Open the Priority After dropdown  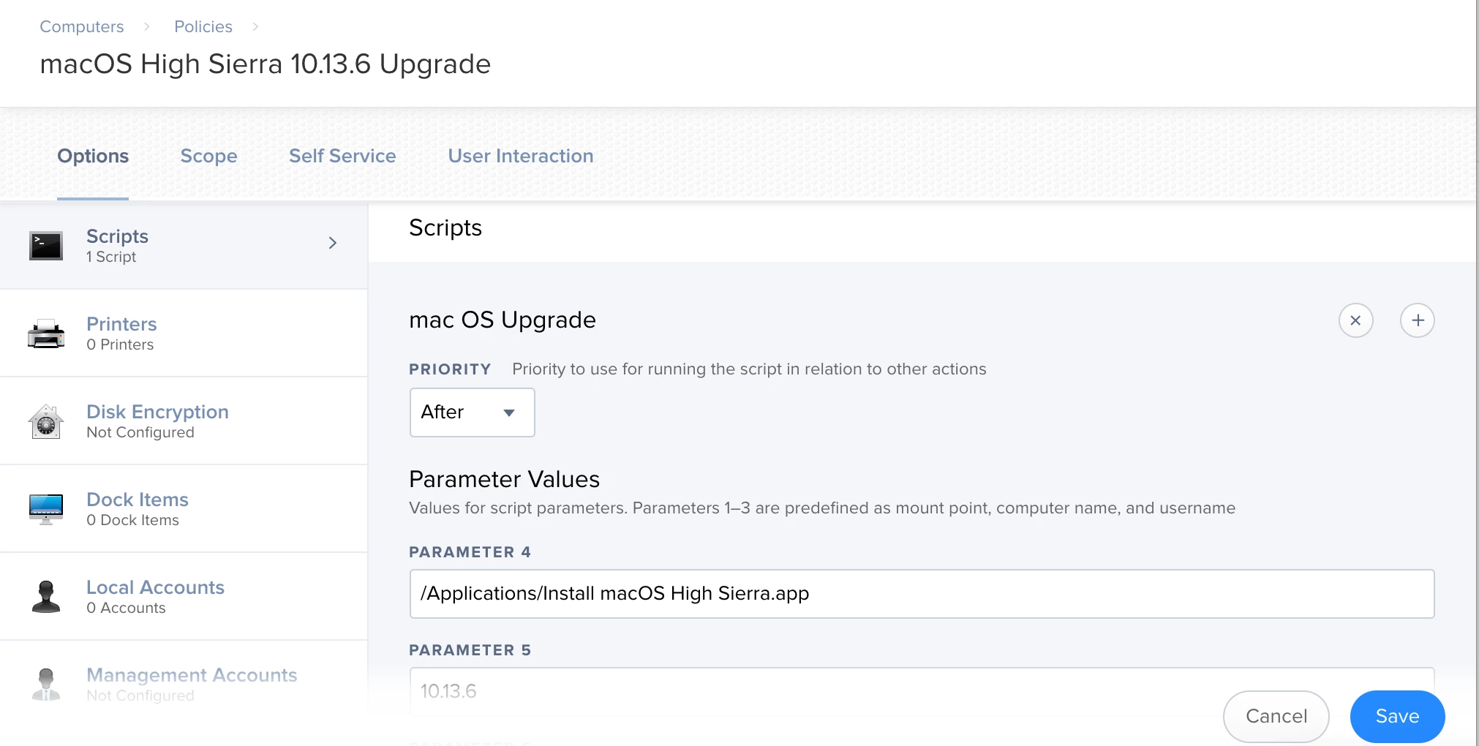472,412
